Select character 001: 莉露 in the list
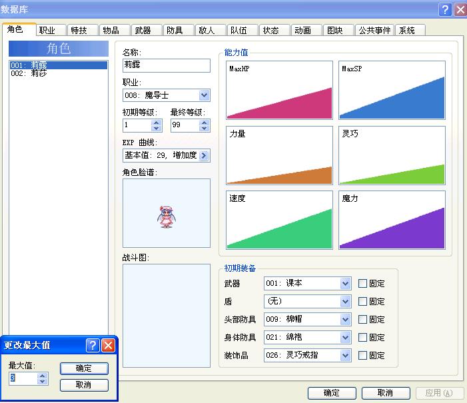 (59, 65)
